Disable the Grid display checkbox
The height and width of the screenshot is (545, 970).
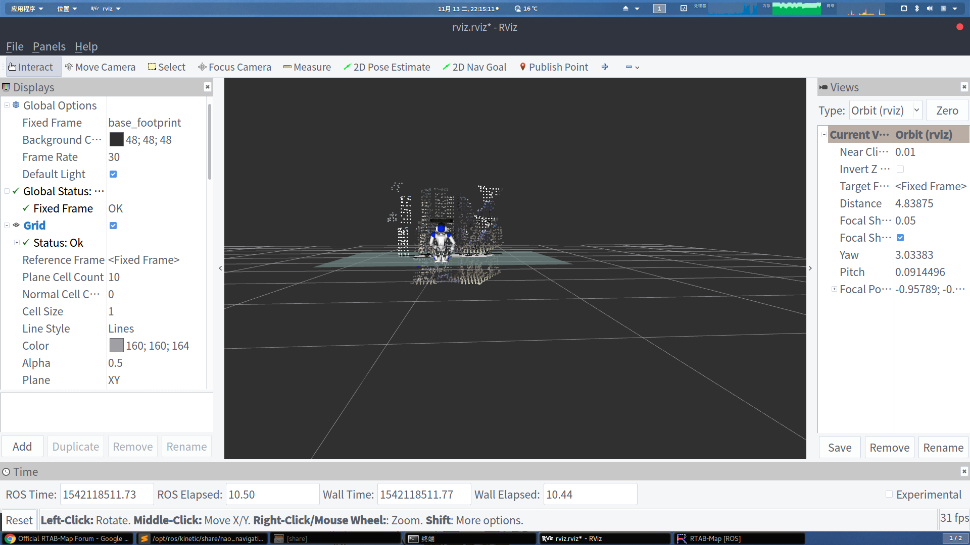113,226
